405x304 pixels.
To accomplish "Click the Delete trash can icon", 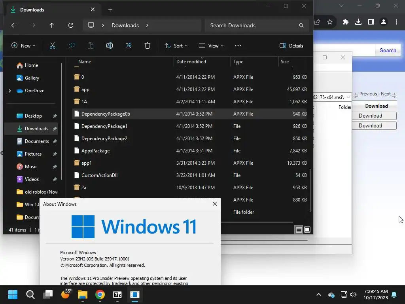I will (148, 46).
